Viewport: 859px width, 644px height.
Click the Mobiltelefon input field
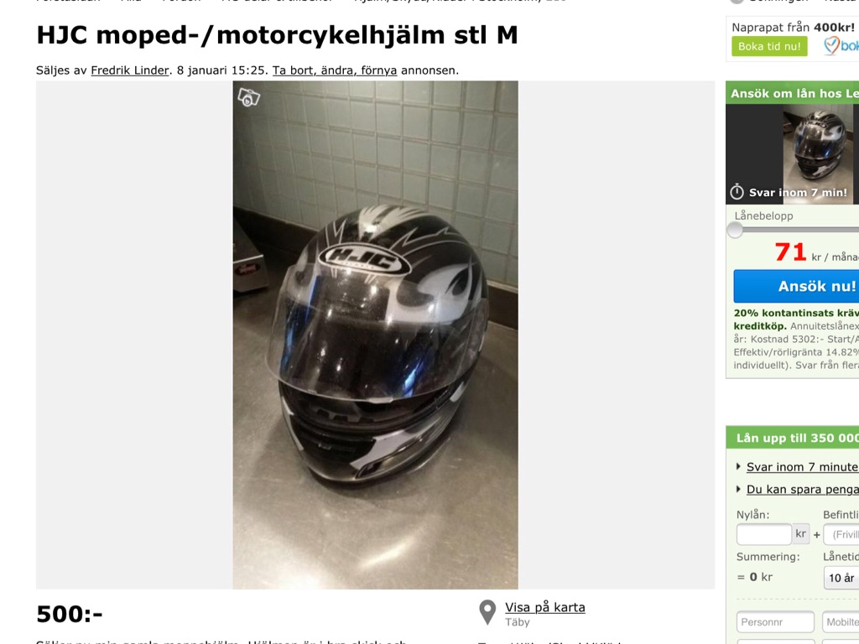click(841, 622)
